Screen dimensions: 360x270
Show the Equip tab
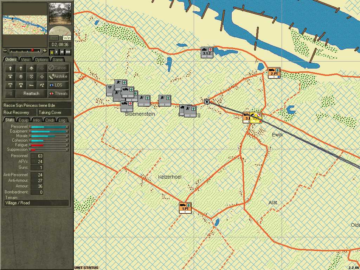(24, 120)
